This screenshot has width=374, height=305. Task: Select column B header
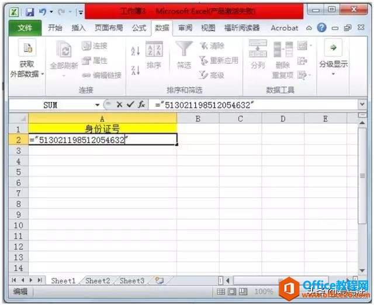point(198,119)
